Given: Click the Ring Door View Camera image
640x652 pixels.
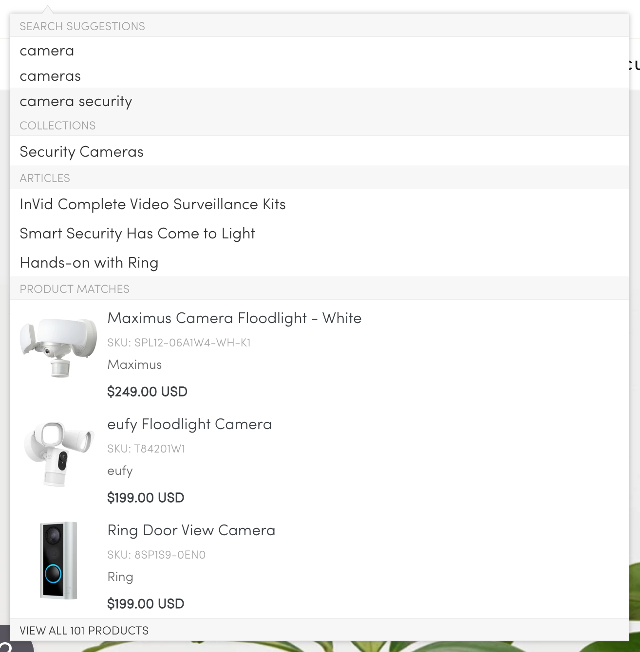Looking at the screenshot, I should [58, 560].
